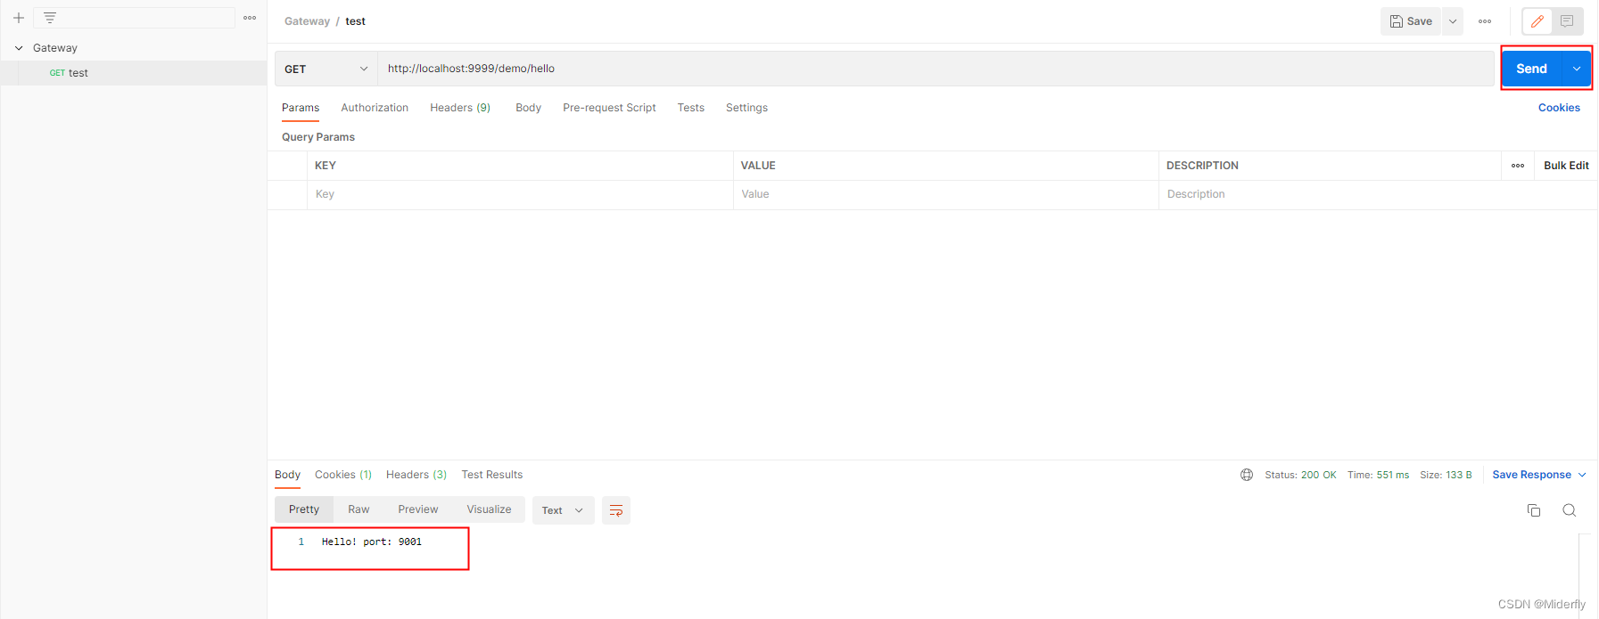
Task: Send the request
Action: (x=1531, y=69)
